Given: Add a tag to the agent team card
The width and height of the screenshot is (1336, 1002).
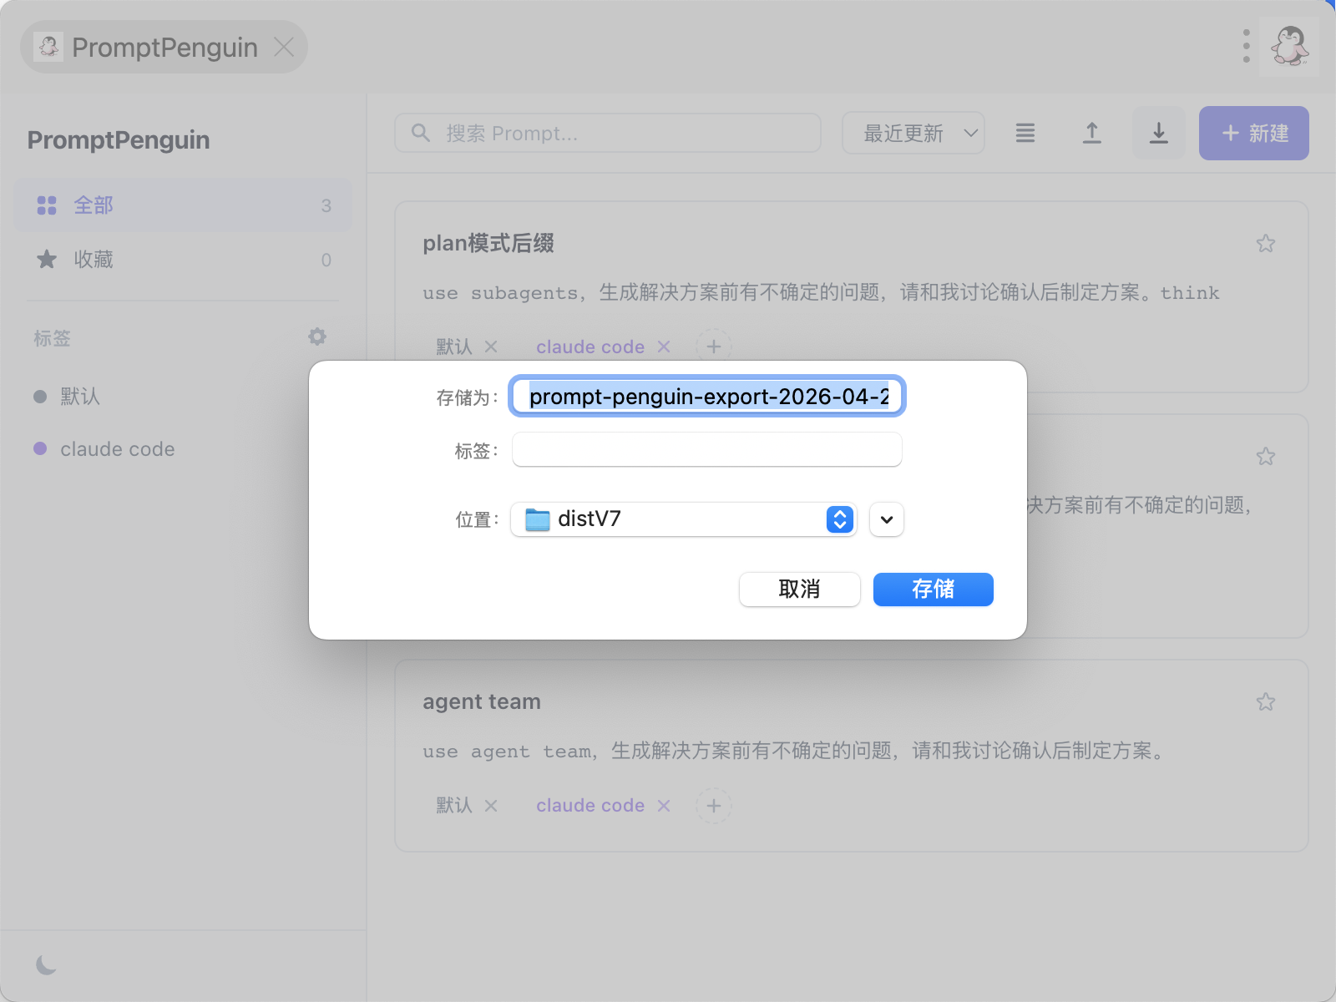Looking at the screenshot, I should (714, 806).
